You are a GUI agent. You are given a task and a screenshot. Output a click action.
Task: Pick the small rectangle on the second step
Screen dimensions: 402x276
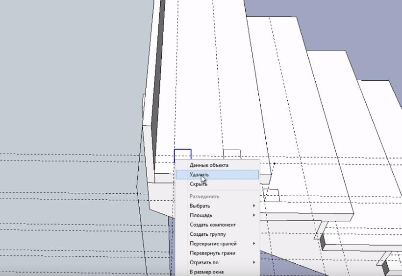point(271,196)
